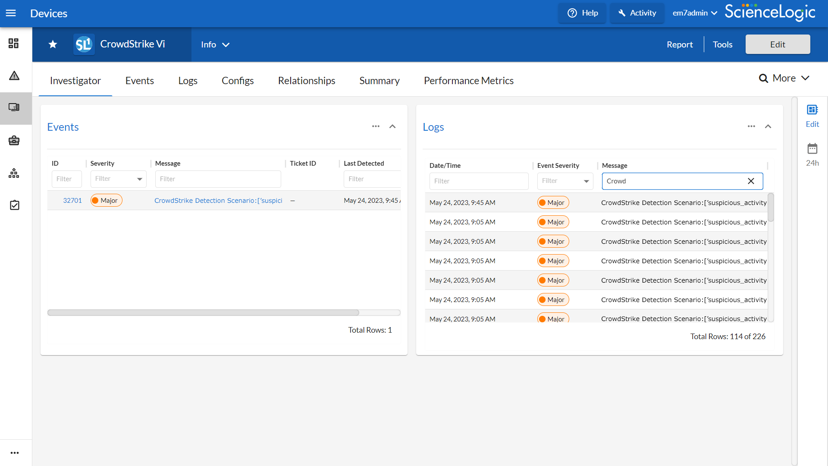Expand the Info dropdown in device header
This screenshot has width=828, height=466.
(215, 44)
